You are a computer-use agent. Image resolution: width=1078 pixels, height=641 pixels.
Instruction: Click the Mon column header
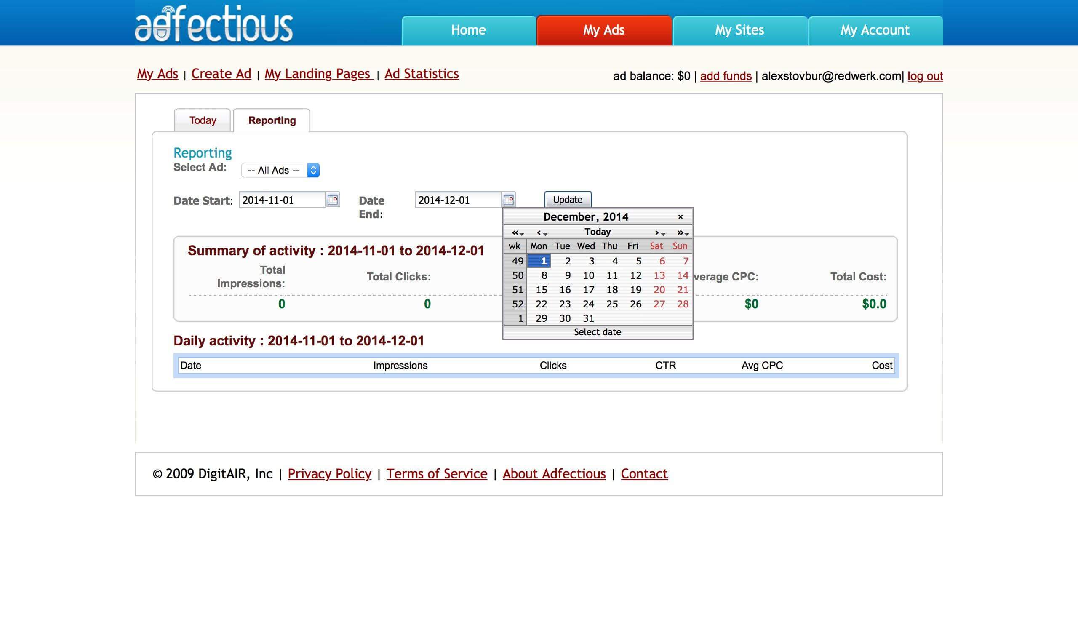pyautogui.click(x=539, y=246)
